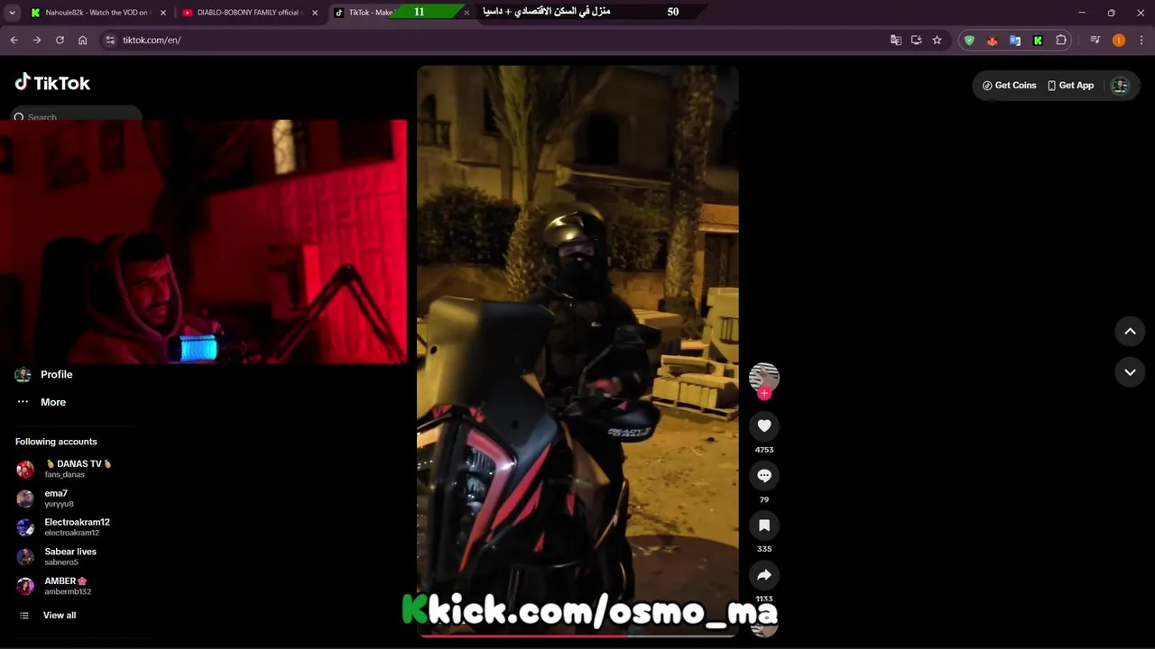This screenshot has width=1155, height=649.
Task: Install app icon in address bar
Action: point(917,40)
